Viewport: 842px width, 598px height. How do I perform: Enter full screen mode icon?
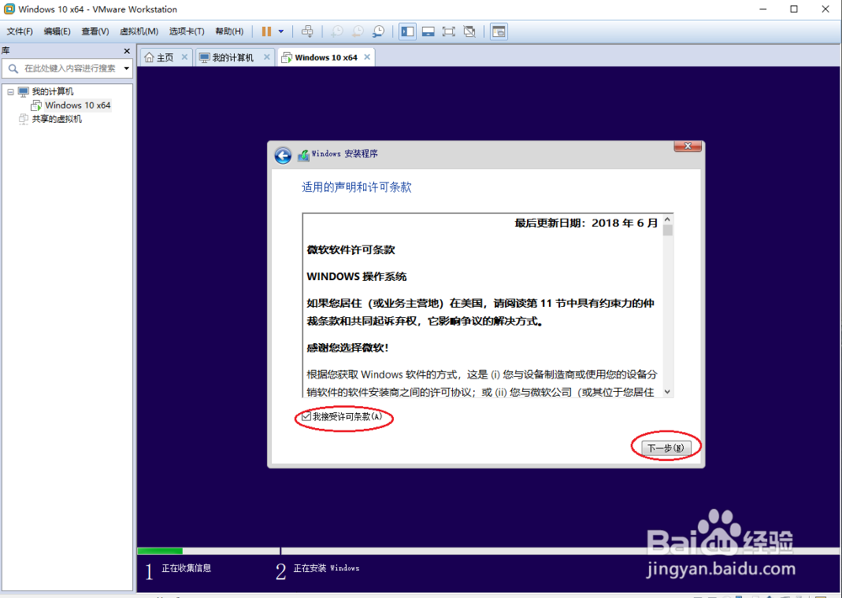449,32
